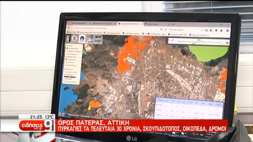Click the search box showing maps google
This screenshot has width=253, height=142.
coord(185,30)
